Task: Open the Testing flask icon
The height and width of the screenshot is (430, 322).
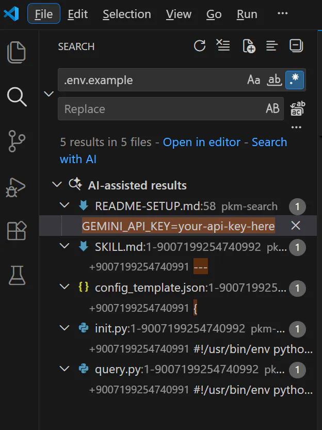Action: pyautogui.click(x=17, y=275)
